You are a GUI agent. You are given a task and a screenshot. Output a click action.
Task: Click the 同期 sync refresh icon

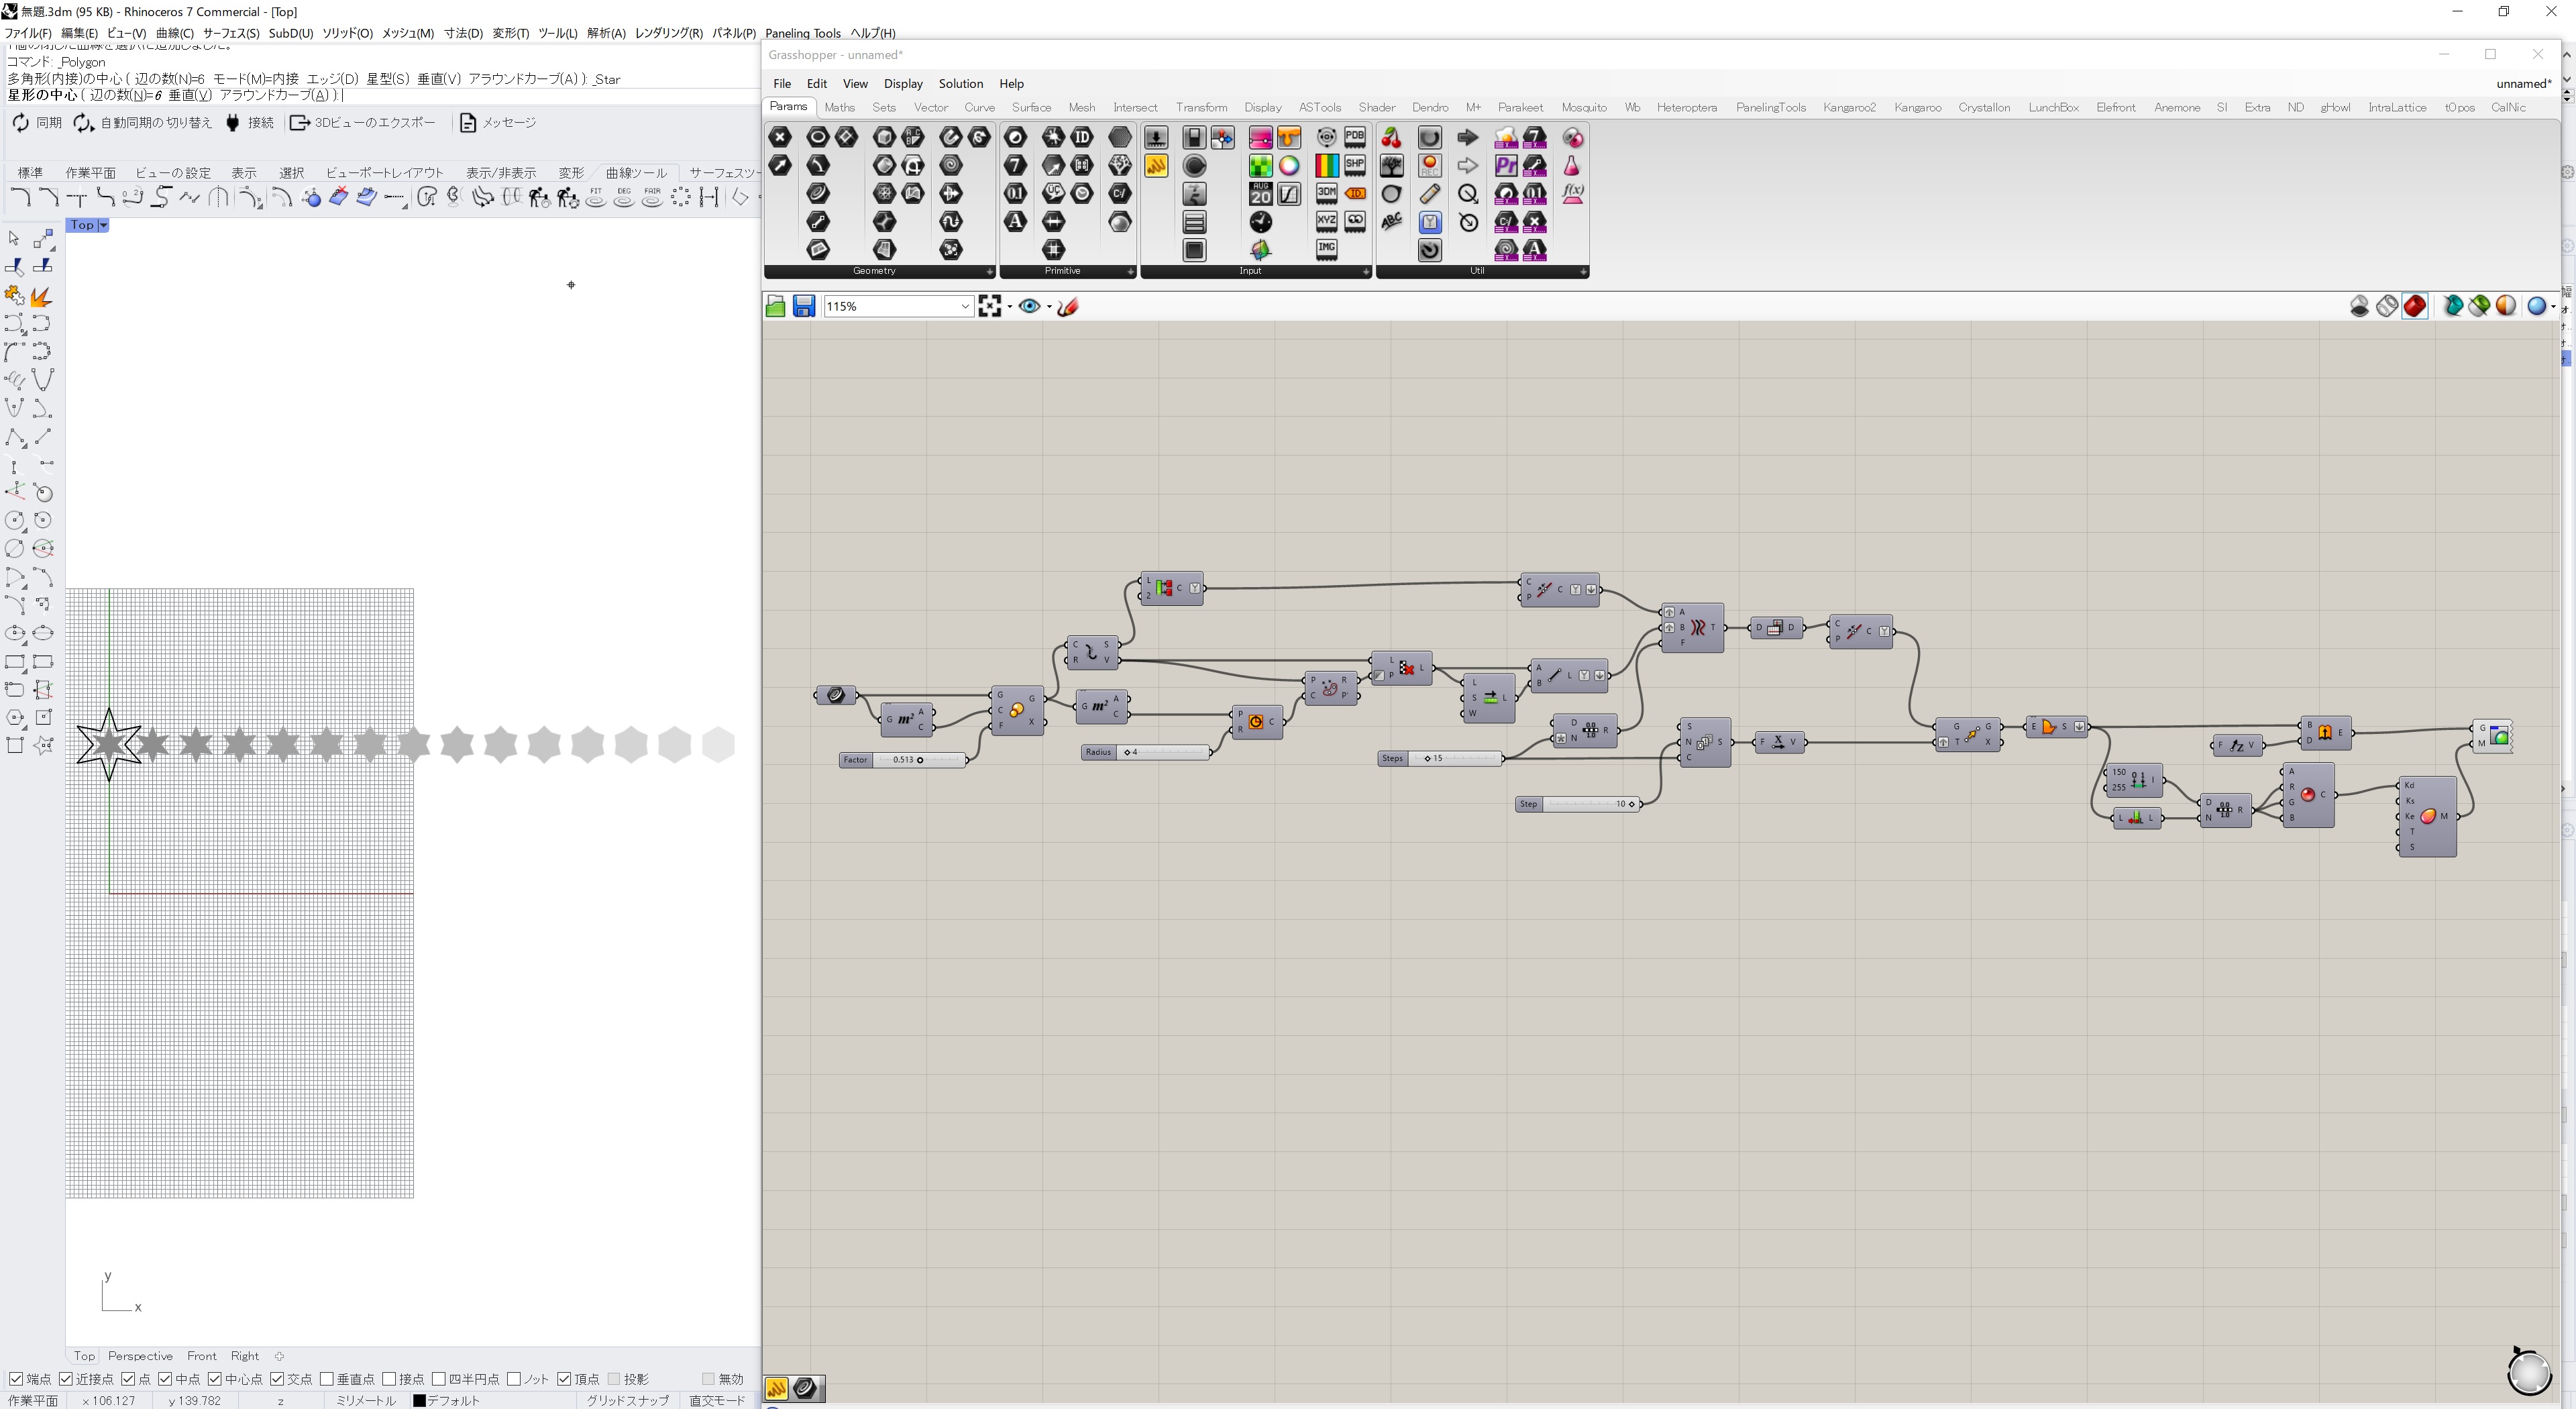point(20,122)
